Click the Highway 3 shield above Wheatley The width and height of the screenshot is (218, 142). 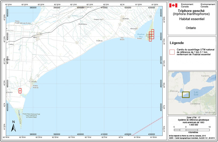click(x=38, y=75)
